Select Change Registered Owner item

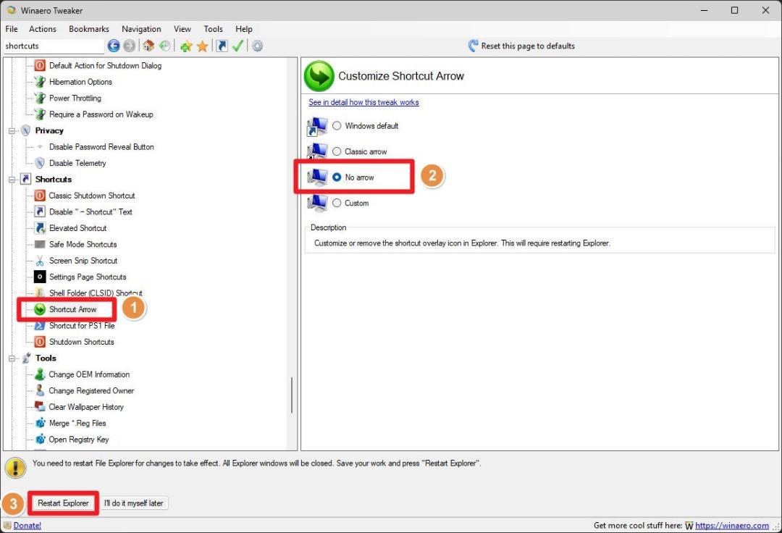91,391
